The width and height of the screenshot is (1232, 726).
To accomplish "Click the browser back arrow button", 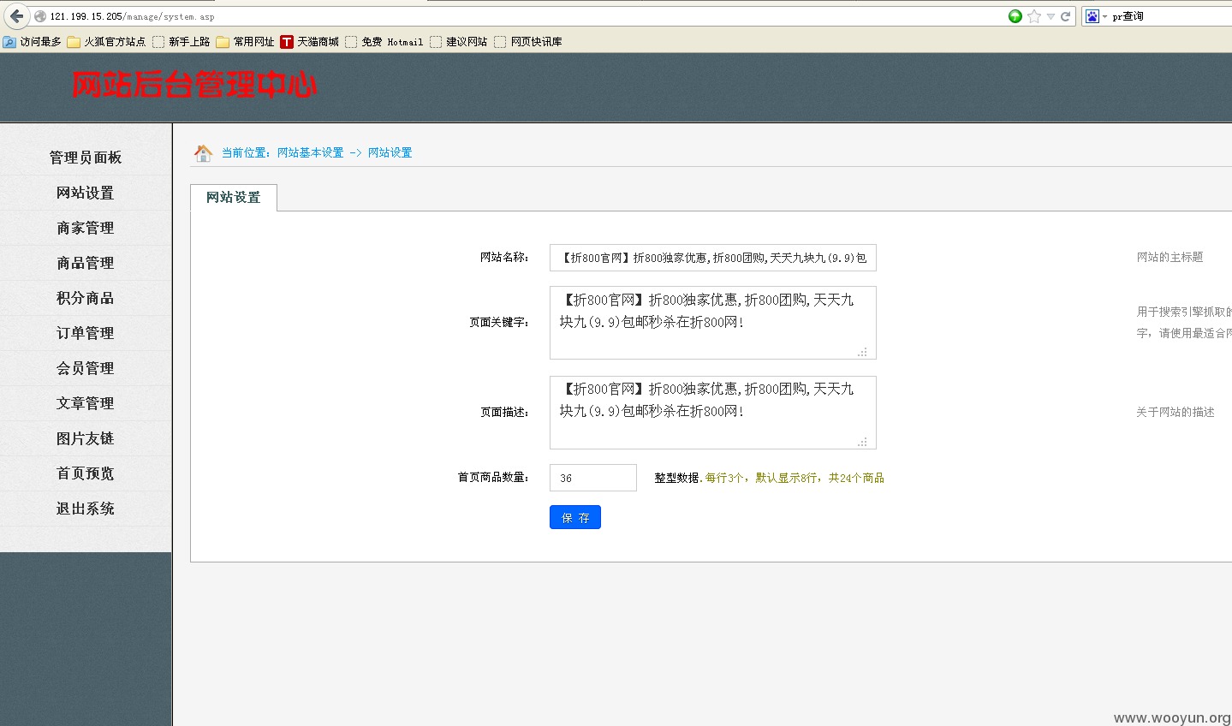I will tap(16, 16).
